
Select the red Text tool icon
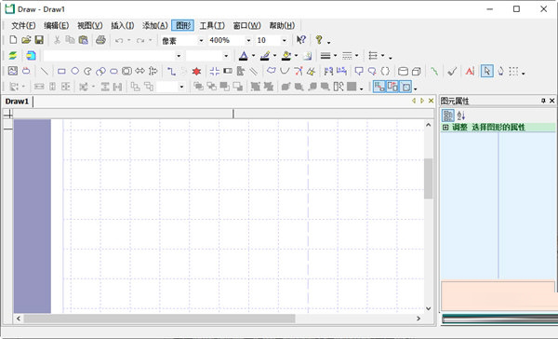pos(470,72)
